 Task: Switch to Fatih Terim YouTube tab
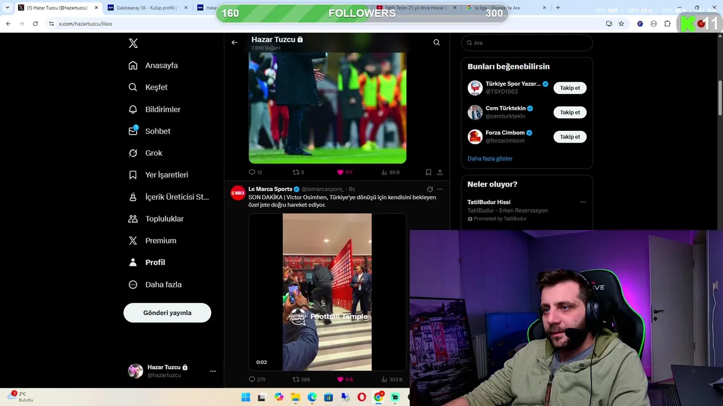(417, 8)
